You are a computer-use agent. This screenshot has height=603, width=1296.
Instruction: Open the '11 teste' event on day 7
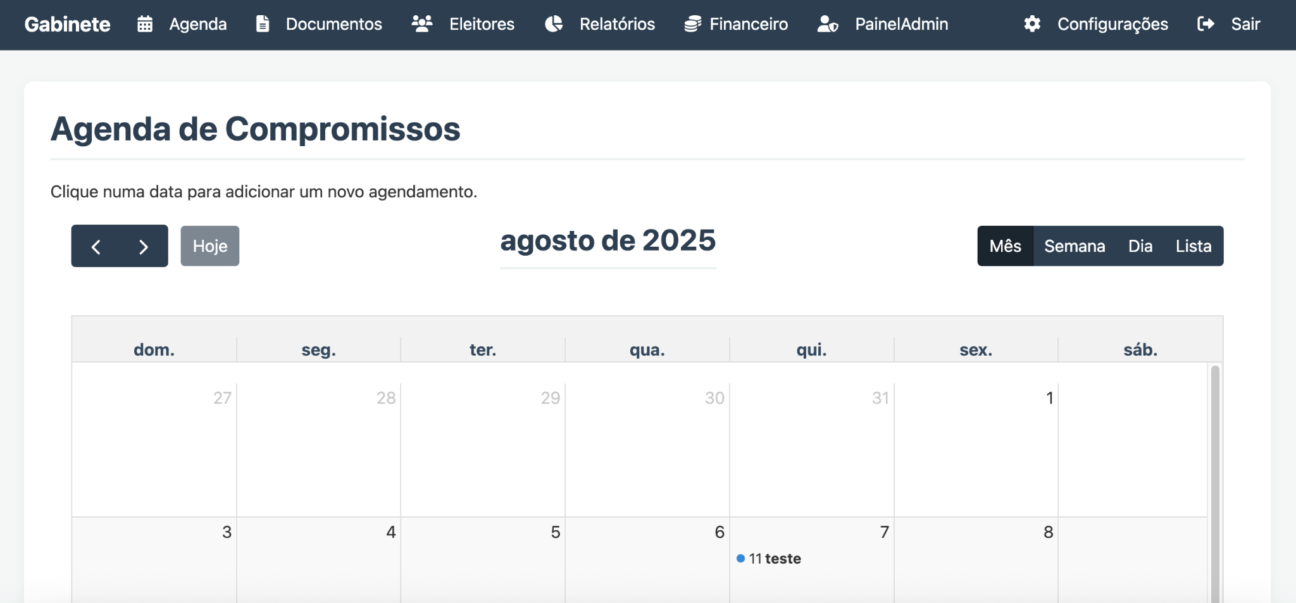[775, 559]
